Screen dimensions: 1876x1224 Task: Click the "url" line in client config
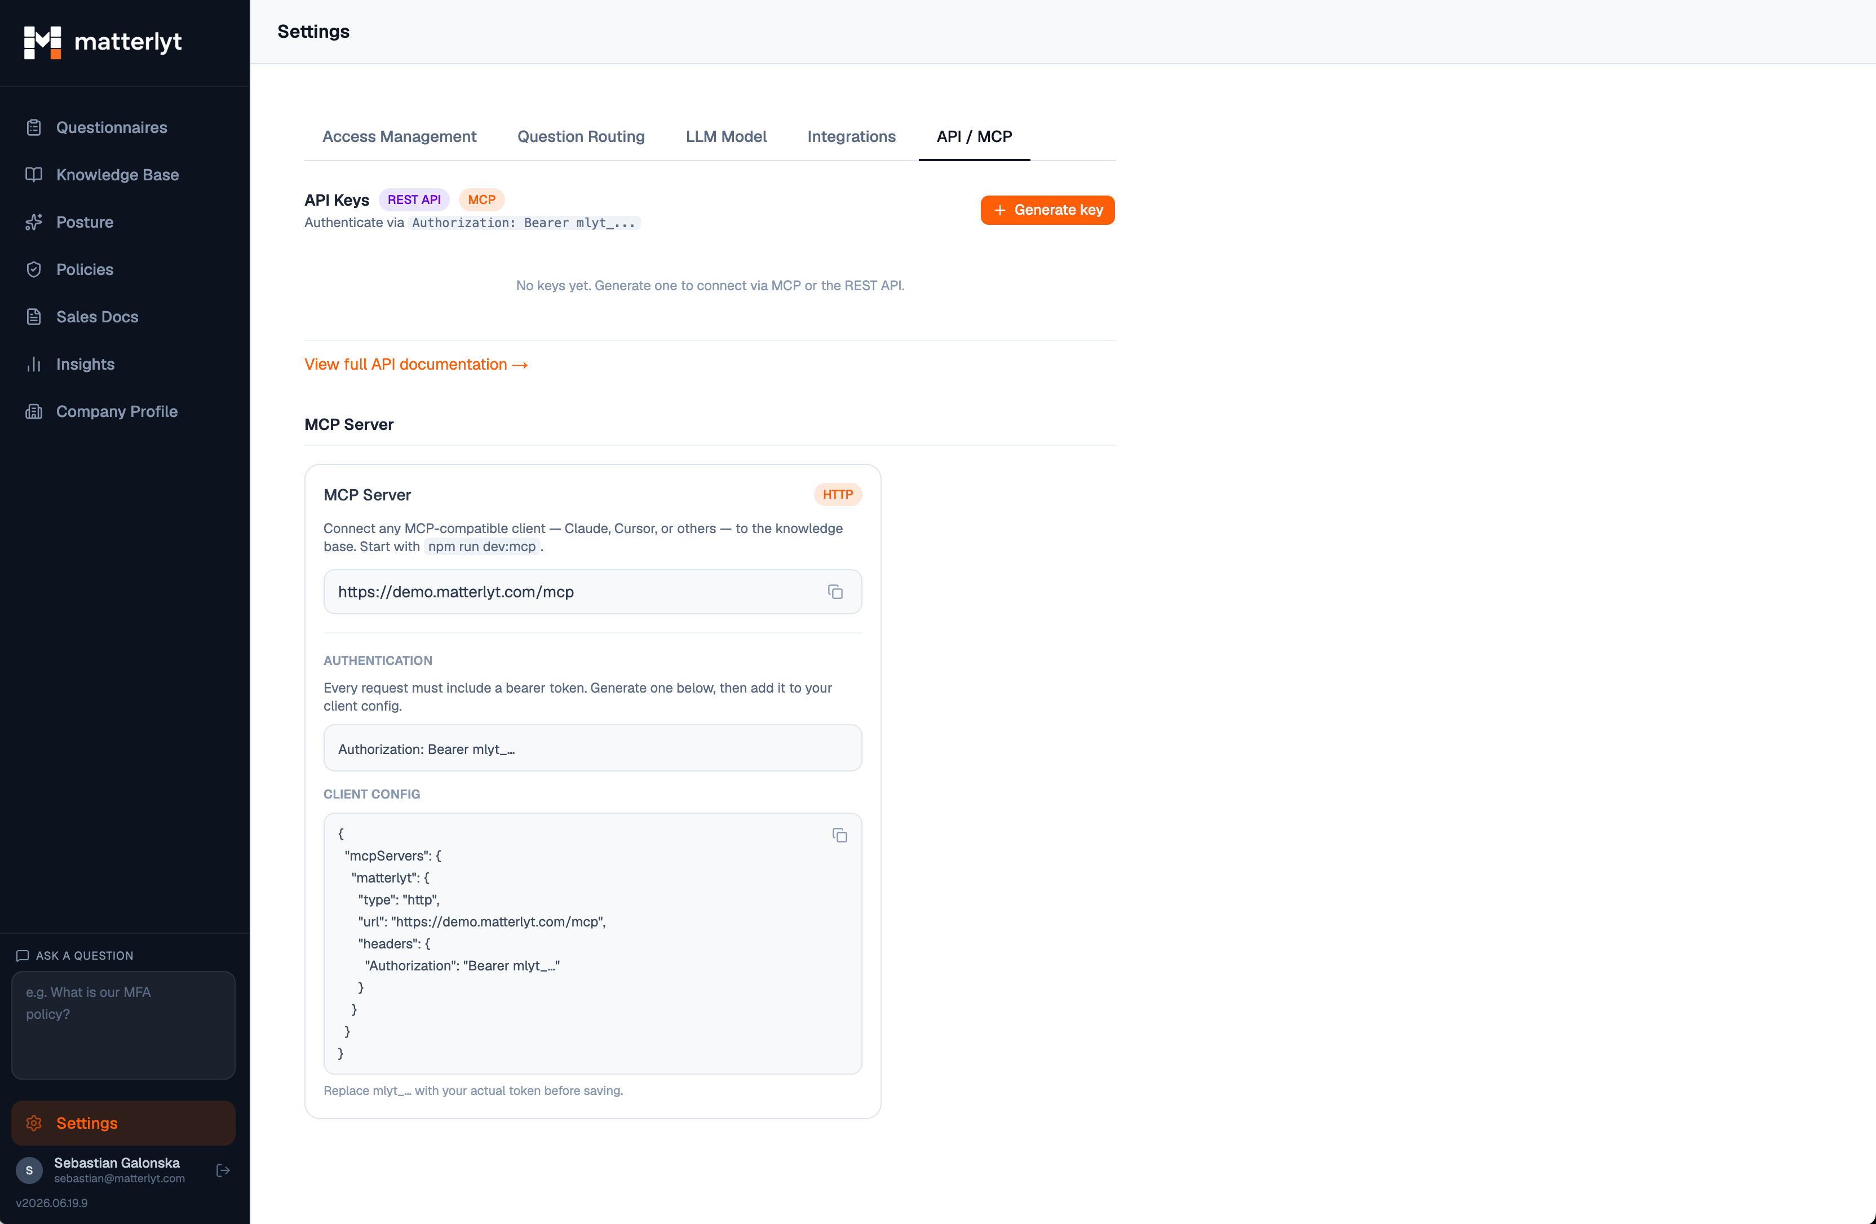483,922
